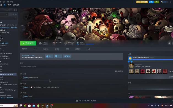
Task: Expand the JOKER profile menu
Action: (x=16, y=5)
